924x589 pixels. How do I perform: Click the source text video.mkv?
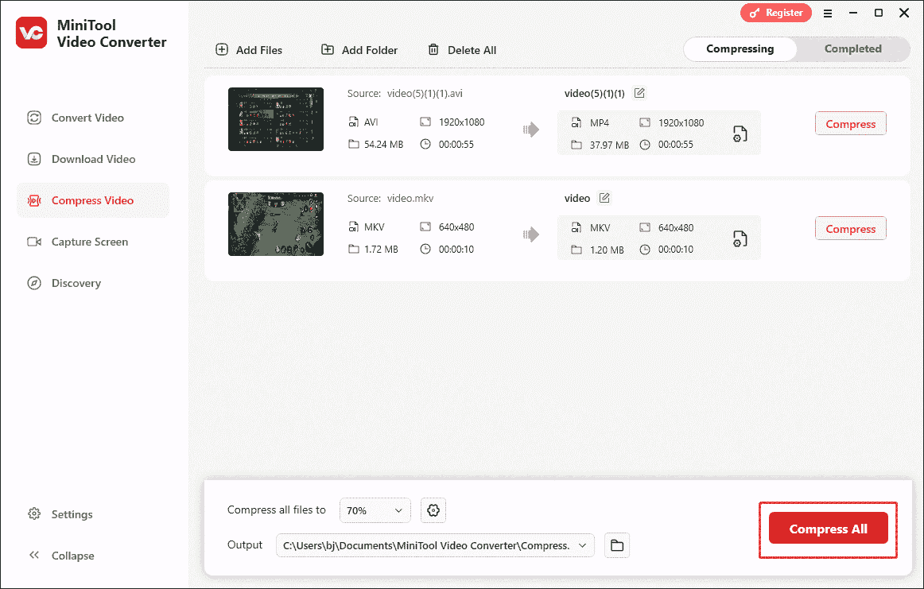410,198
